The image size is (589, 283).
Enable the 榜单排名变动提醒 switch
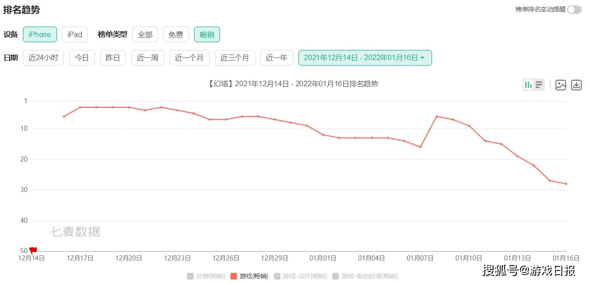574,10
